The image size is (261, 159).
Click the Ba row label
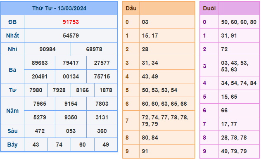point(12,70)
